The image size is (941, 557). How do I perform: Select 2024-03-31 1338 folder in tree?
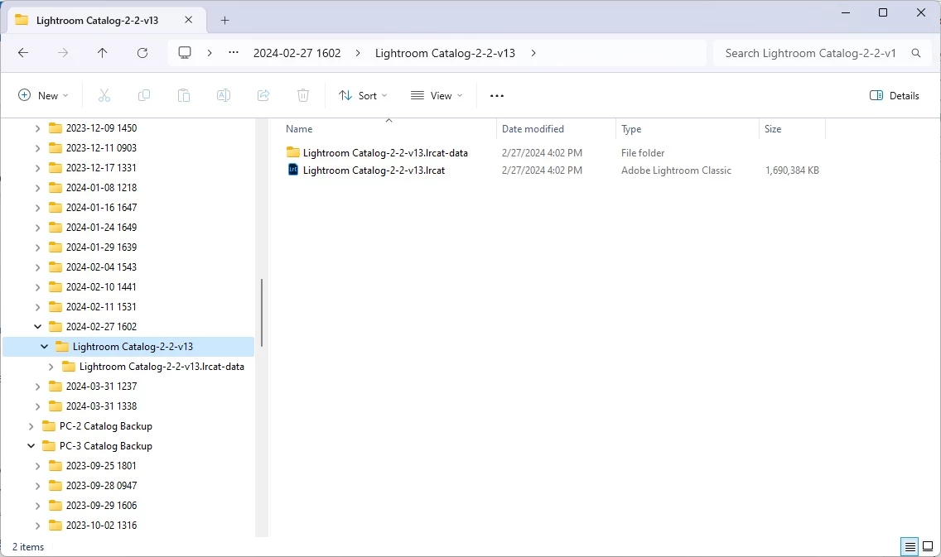pyautogui.click(x=101, y=406)
